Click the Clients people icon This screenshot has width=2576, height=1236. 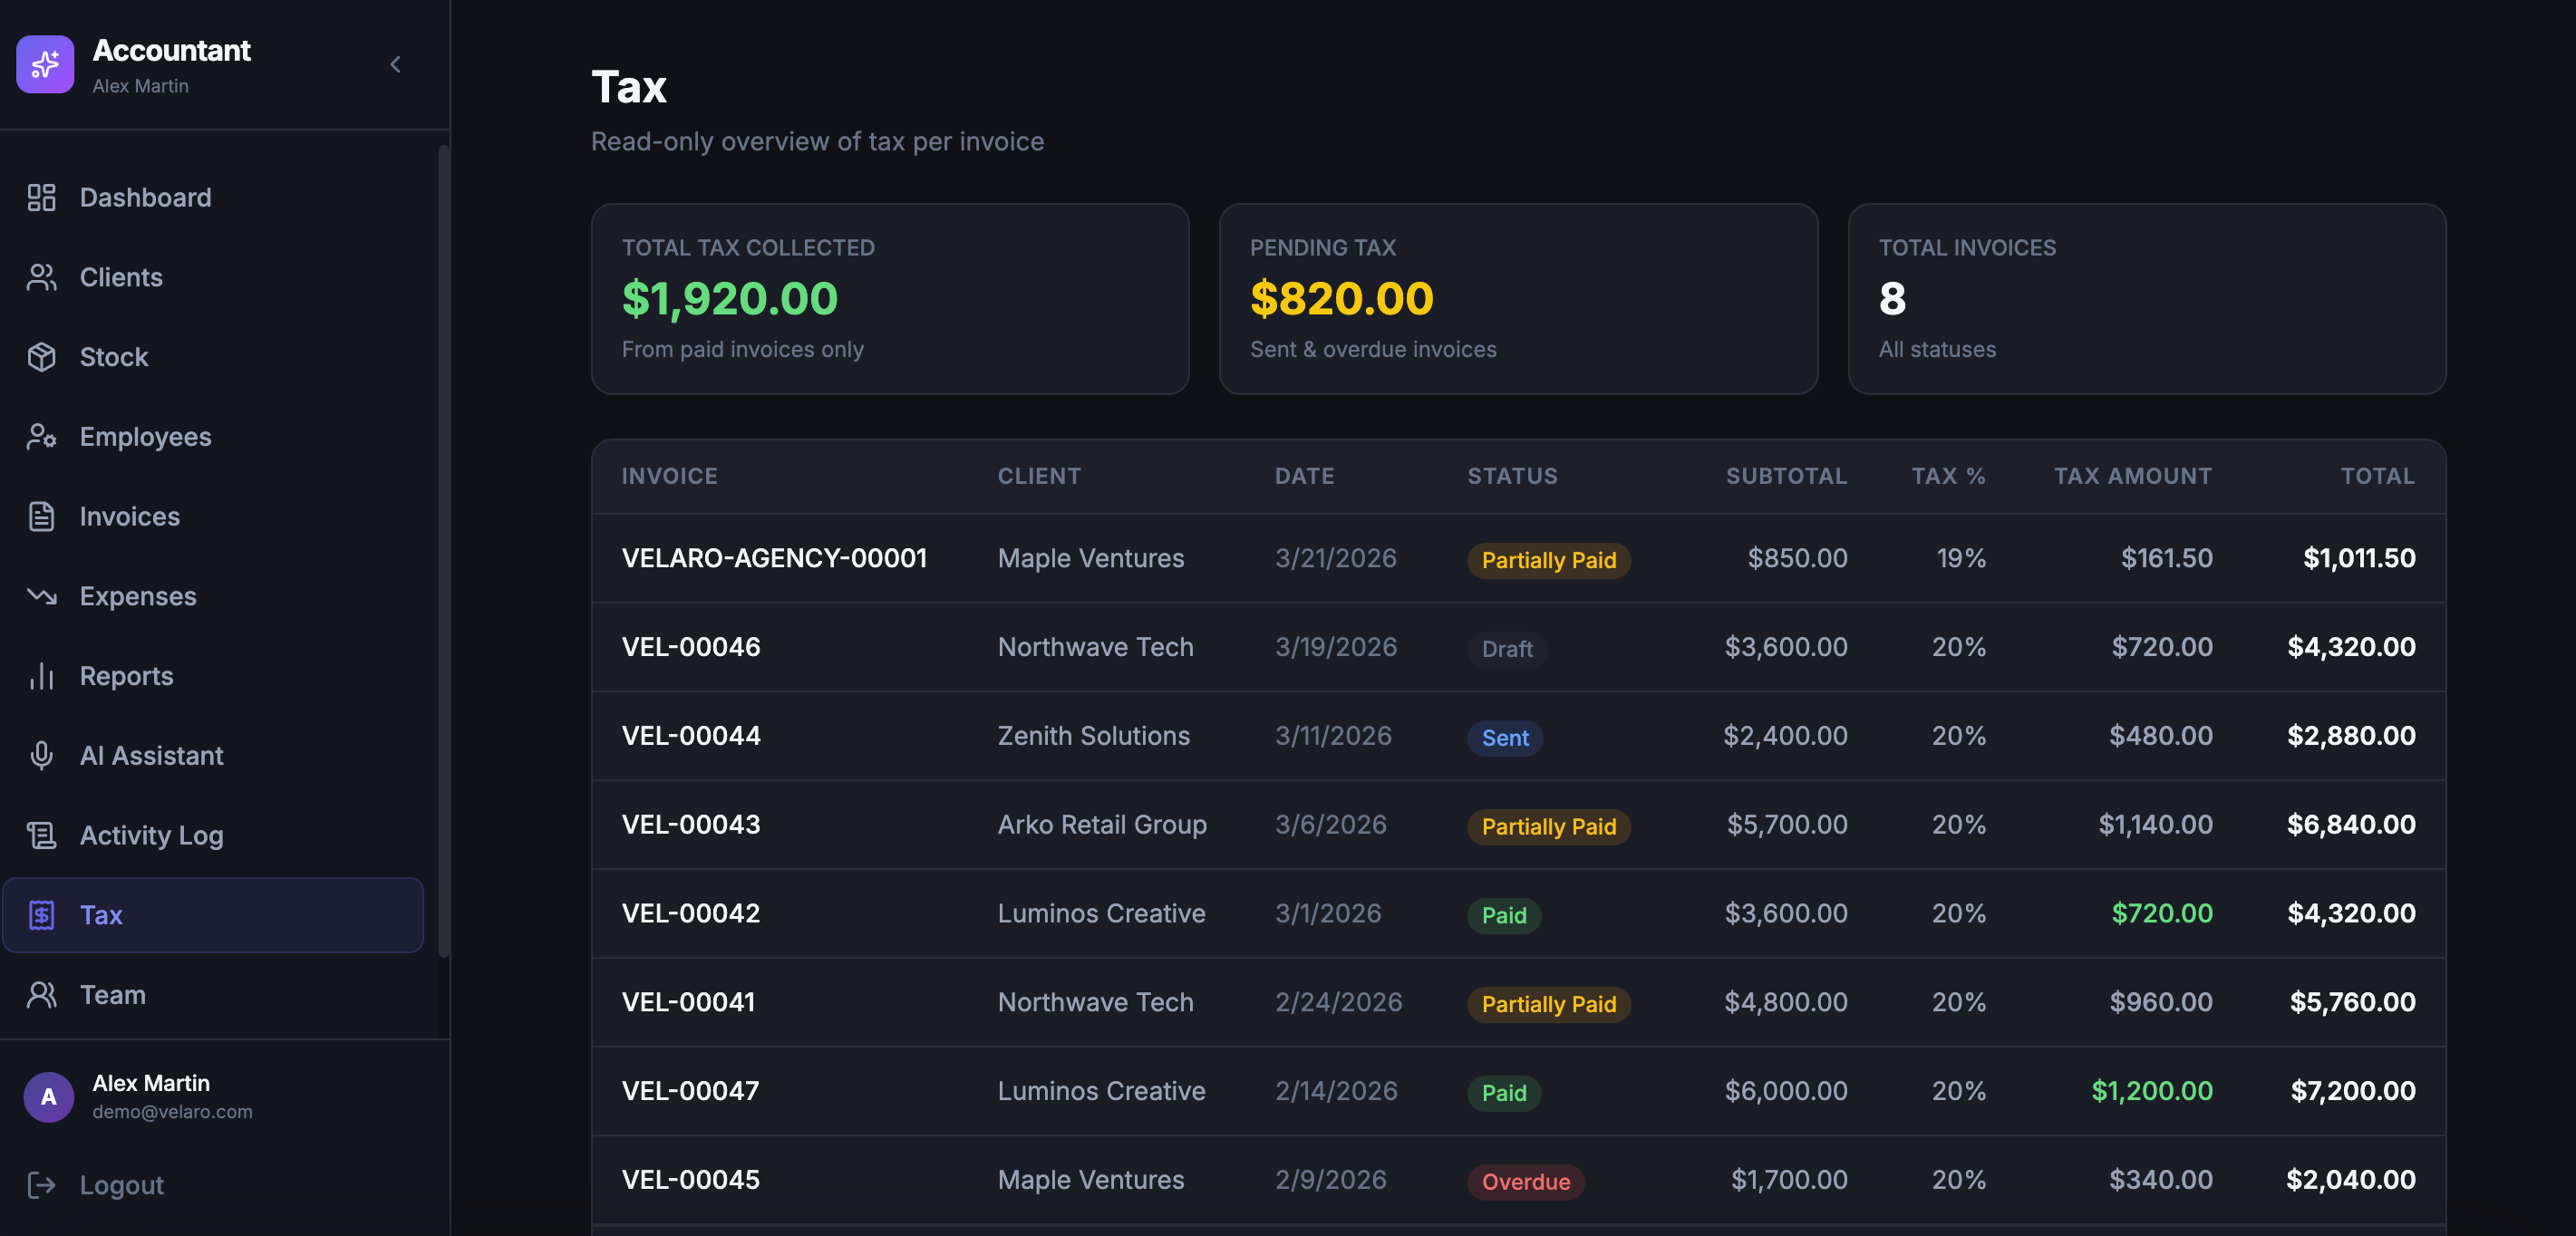(41, 277)
